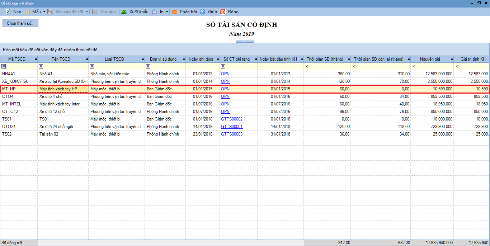Pin the Loại TSCĐ column

(x=142, y=59)
